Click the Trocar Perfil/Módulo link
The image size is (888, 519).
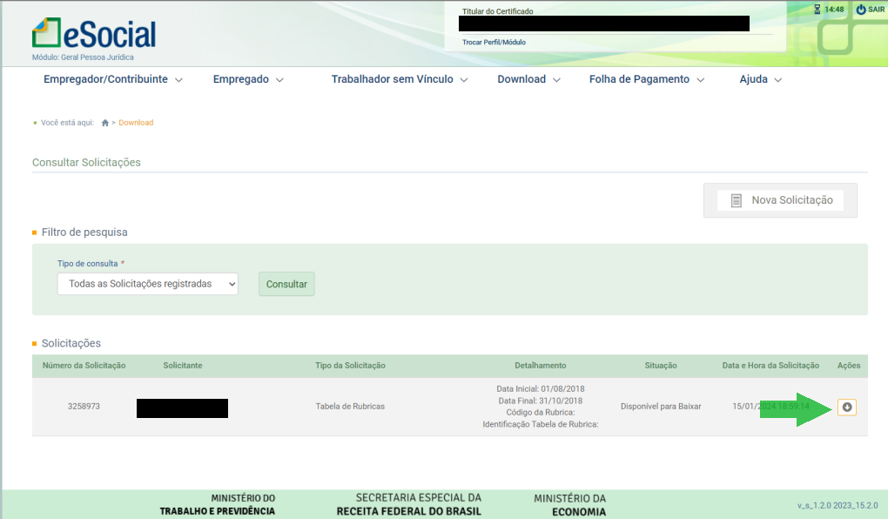494,42
